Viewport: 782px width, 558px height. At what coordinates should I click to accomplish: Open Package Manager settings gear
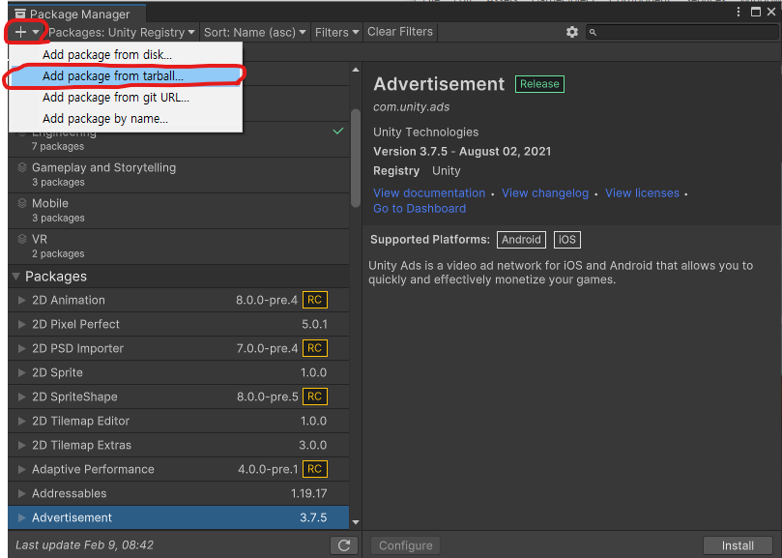coord(572,32)
